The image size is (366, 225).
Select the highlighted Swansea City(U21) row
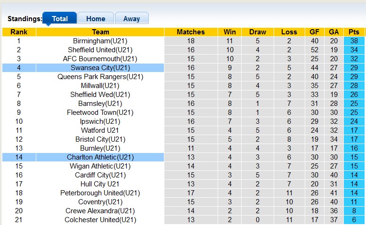click(100, 68)
